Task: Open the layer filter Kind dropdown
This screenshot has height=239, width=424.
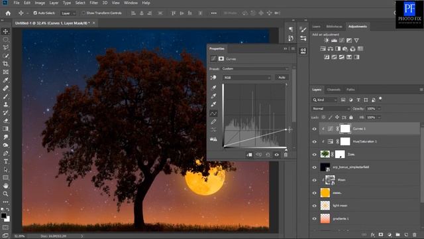Action: click(325, 100)
